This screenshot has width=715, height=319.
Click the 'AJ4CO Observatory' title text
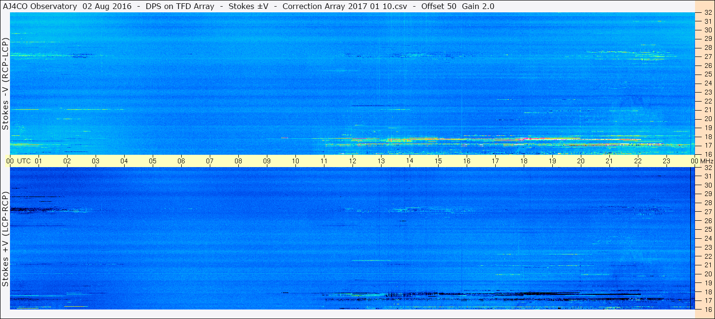(40, 7)
